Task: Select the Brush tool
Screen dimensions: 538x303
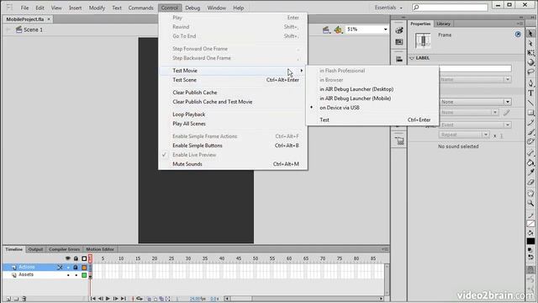Action: (x=530, y=132)
